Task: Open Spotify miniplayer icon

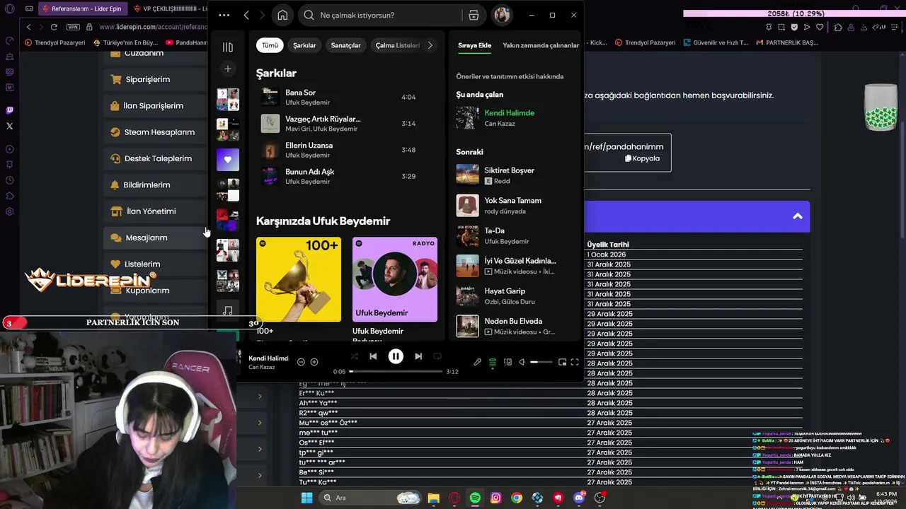Action: (562, 362)
